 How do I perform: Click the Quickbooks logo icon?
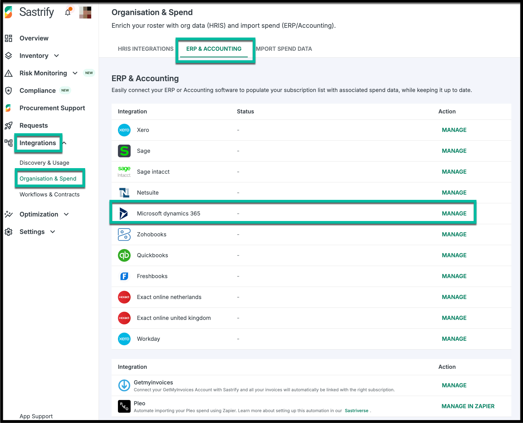tap(124, 255)
